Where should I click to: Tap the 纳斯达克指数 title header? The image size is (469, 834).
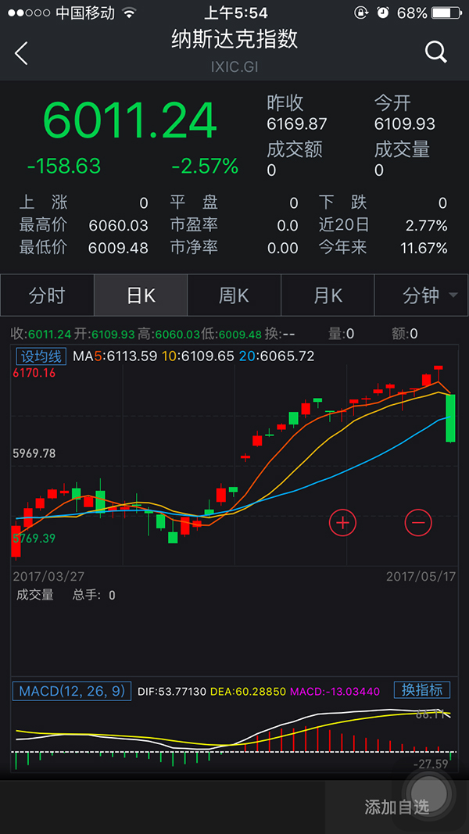point(234,39)
